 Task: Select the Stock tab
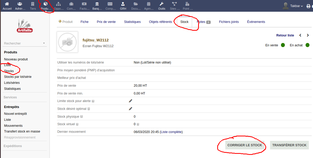(185, 22)
